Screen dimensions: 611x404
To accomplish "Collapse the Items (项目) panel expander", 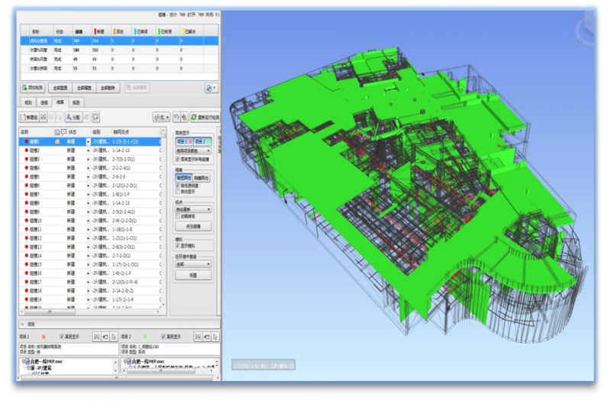I will tap(22, 324).
